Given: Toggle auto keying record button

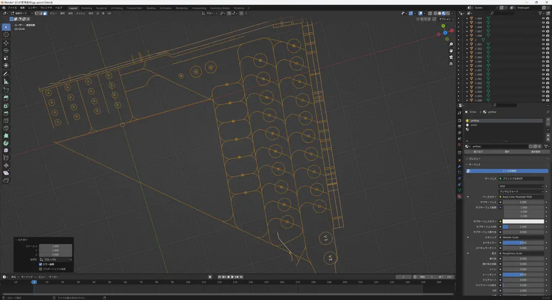Looking at the screenshot, I should (x=210, y=277).
